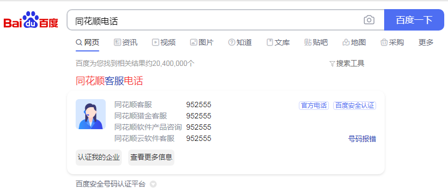The height and width of the screenshot is (194, 448).
Task: Click the 认证我的企业 button
Action: tap(99, 157)
